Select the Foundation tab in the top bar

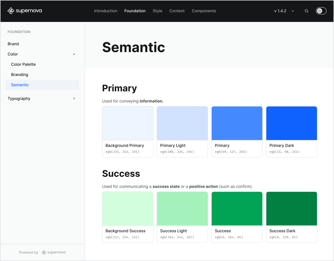point(135,11)
